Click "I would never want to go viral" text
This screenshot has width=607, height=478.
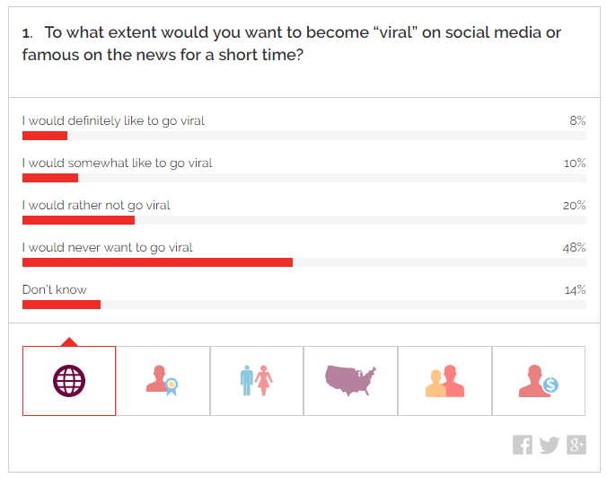108,247
